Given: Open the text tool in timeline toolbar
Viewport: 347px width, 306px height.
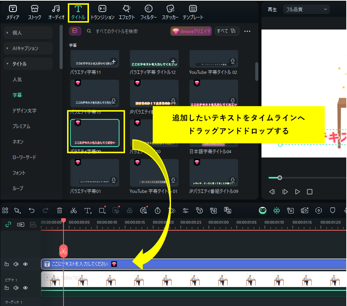Looking at the screenshot, I should click(87, 210).
